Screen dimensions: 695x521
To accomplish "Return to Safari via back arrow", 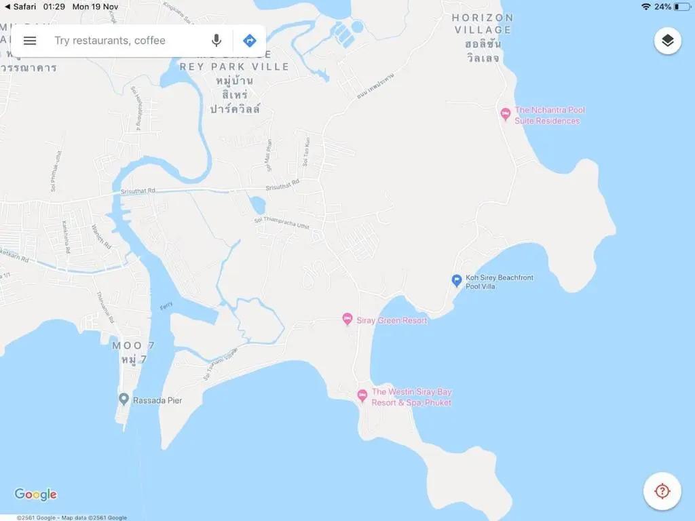I will click(x=7, y=7).
